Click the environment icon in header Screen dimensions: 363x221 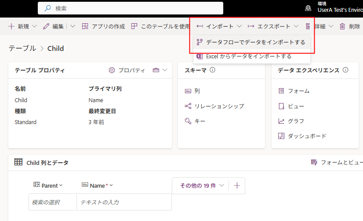pyautogui.click(x=309, y=8)
